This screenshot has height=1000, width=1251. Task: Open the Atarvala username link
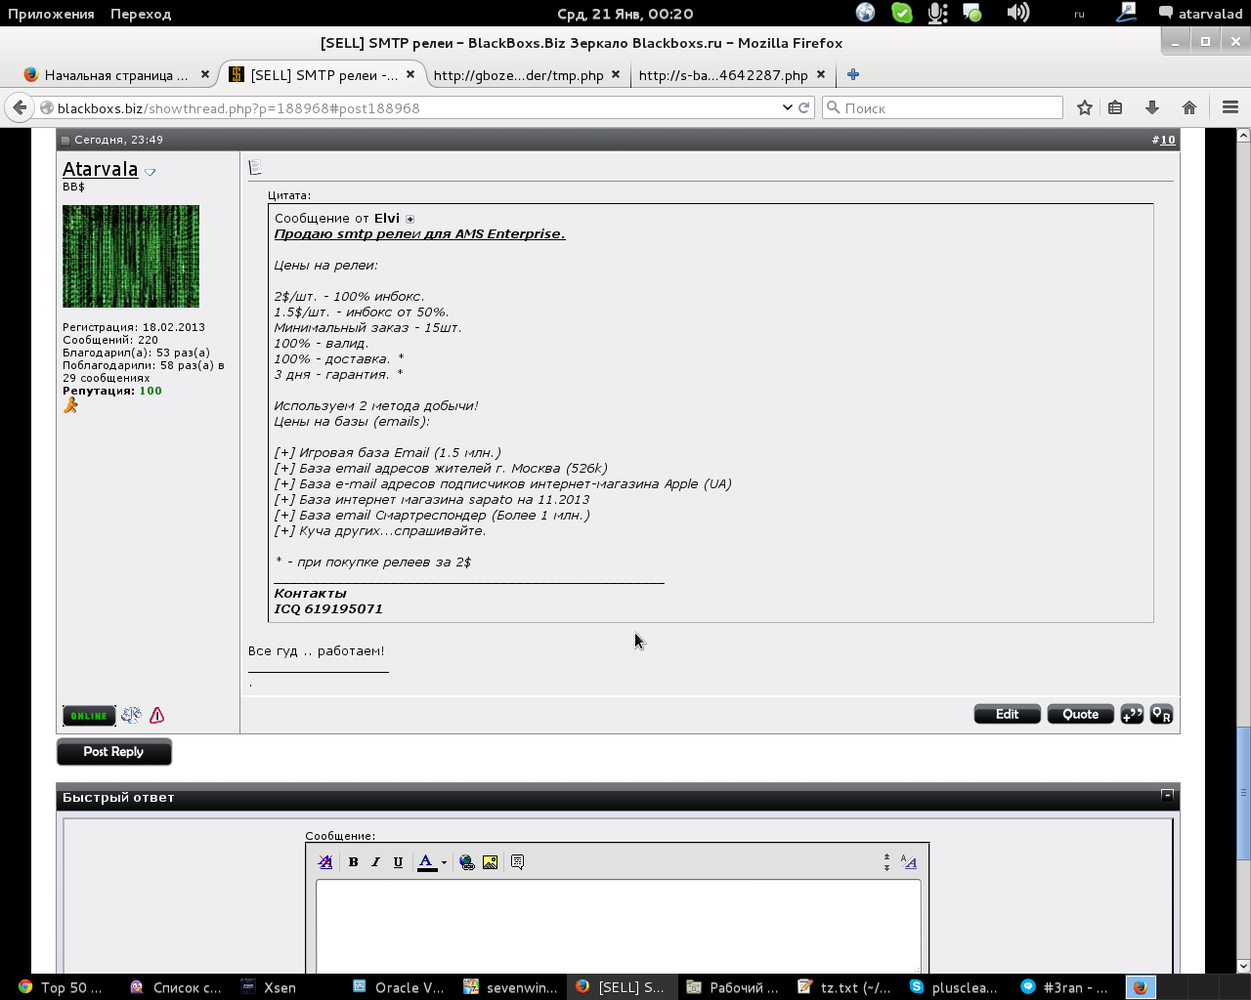coord(101,169)
